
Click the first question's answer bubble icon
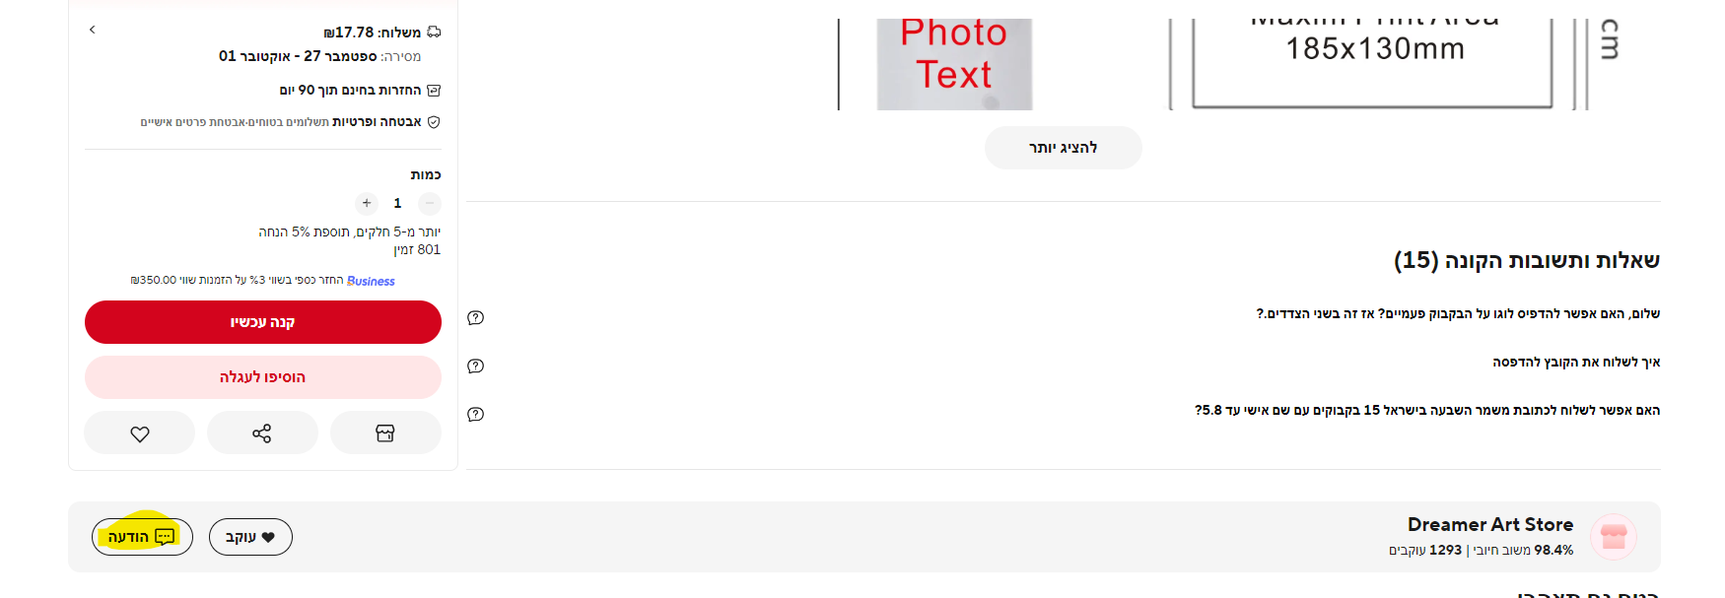tap(475, 317)
